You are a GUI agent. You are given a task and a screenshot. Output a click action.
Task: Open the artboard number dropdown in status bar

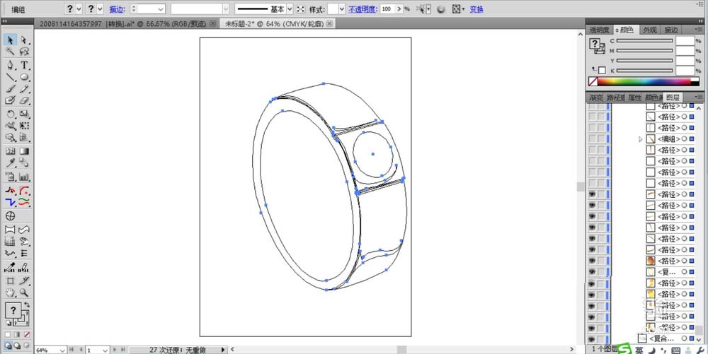coord(105,350)
